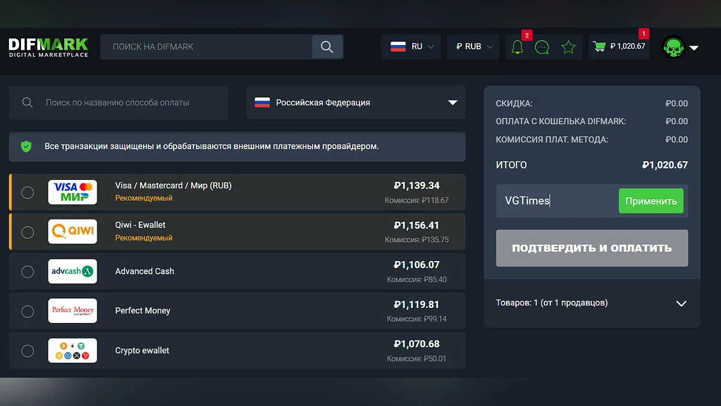Click the Применить button
This screenshot has height=406, width=721.
(x=651, y=201)
